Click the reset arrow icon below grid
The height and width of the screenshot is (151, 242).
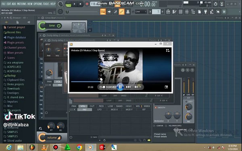pos(104,140)
